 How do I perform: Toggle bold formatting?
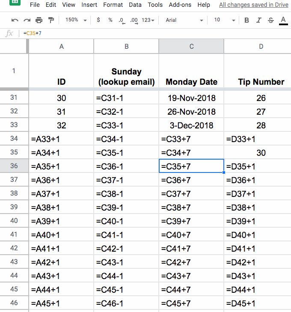coord(246,20)
